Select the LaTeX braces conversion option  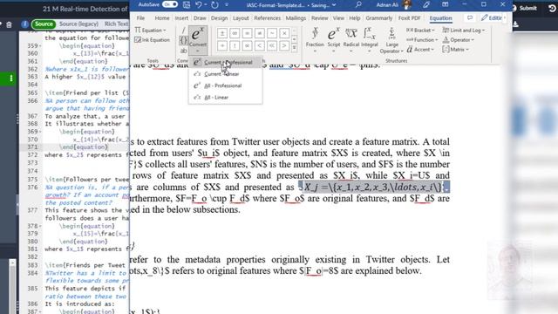183,40
